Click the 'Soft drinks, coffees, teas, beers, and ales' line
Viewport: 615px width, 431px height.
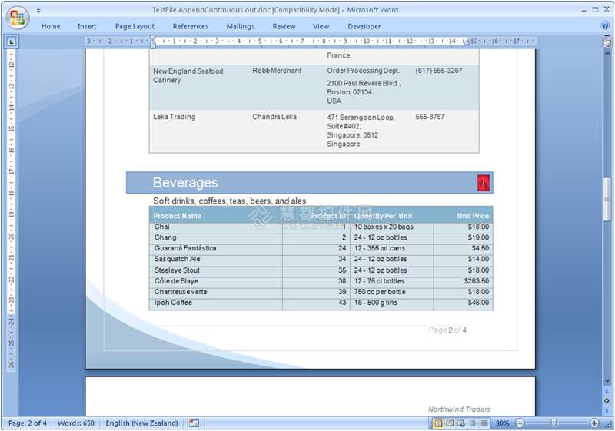(x=229, y=201)
